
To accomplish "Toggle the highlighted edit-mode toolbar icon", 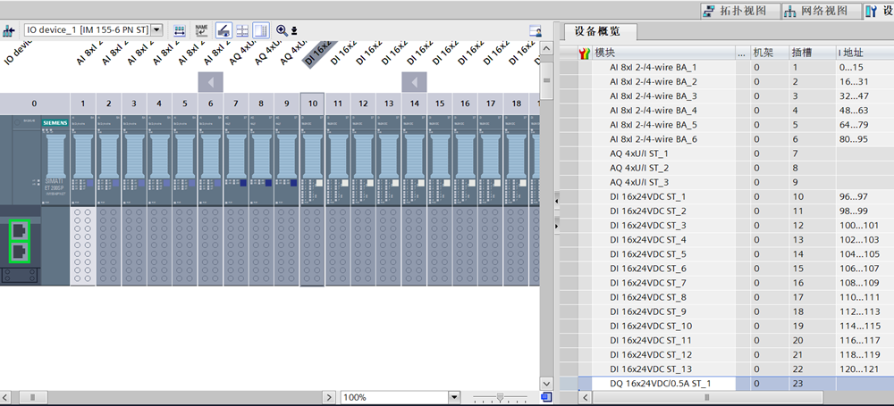I will coord(223,30).
